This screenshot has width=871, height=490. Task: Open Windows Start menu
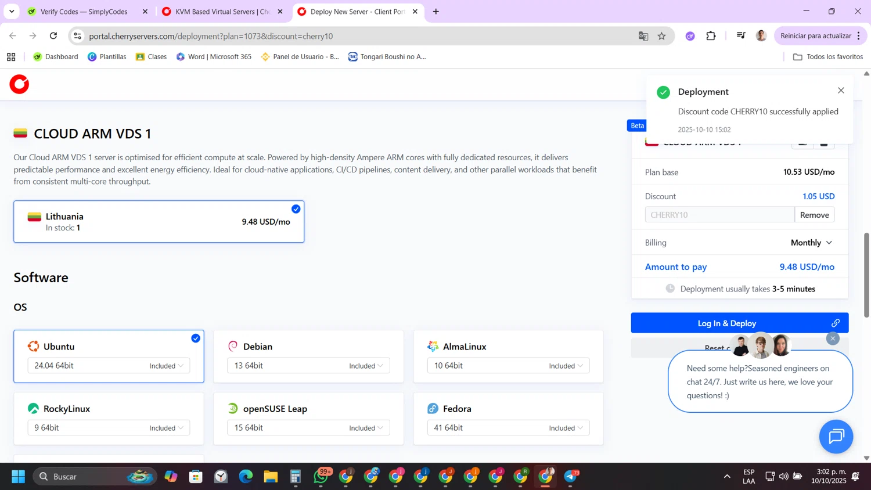tap(19, 477)
